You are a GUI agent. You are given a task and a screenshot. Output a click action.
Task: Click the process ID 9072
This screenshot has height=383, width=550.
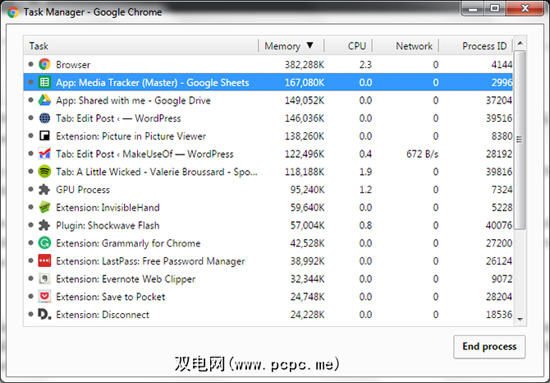click(x=502, y=279)
